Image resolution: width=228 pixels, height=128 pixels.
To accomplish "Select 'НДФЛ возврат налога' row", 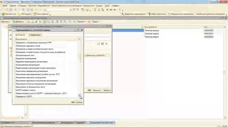I will (46, 90).
